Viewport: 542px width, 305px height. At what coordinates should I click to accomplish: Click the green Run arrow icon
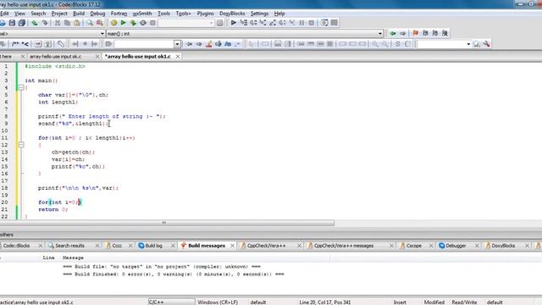click(124, 23)
